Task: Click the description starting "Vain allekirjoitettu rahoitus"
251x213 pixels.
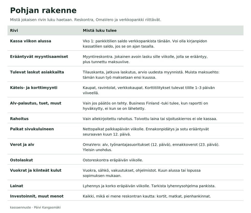Action: click(150, 119)
